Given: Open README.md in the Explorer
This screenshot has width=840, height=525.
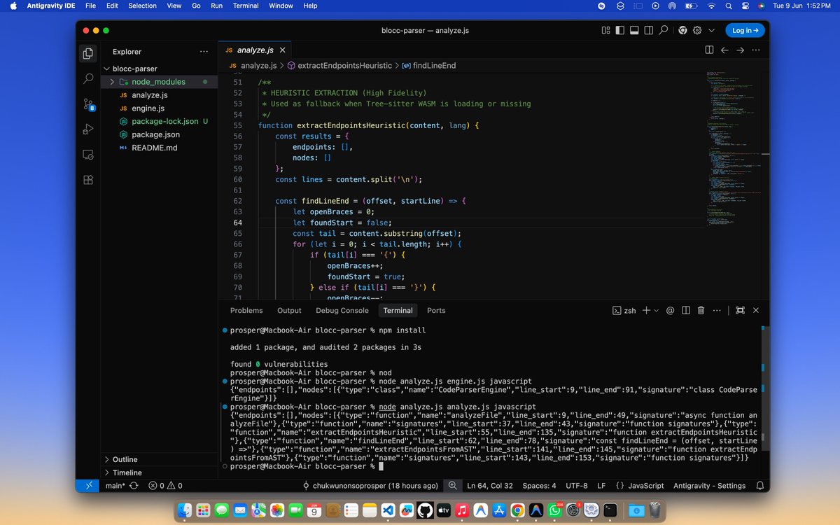Looking at the screenshot, I should 154,148.
